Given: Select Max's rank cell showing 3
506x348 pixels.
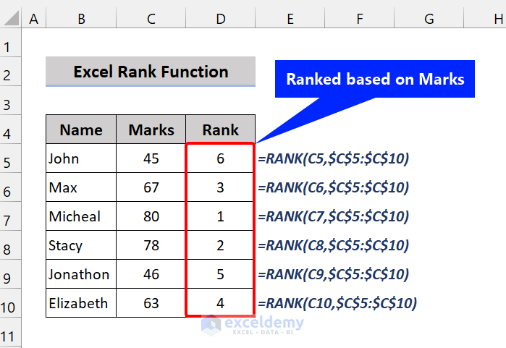Looking at the screenshot, I should [220, 187].
